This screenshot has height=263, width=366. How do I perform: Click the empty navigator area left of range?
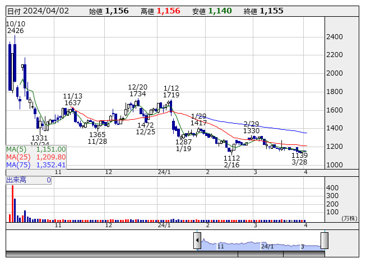[x=101, y=241]
